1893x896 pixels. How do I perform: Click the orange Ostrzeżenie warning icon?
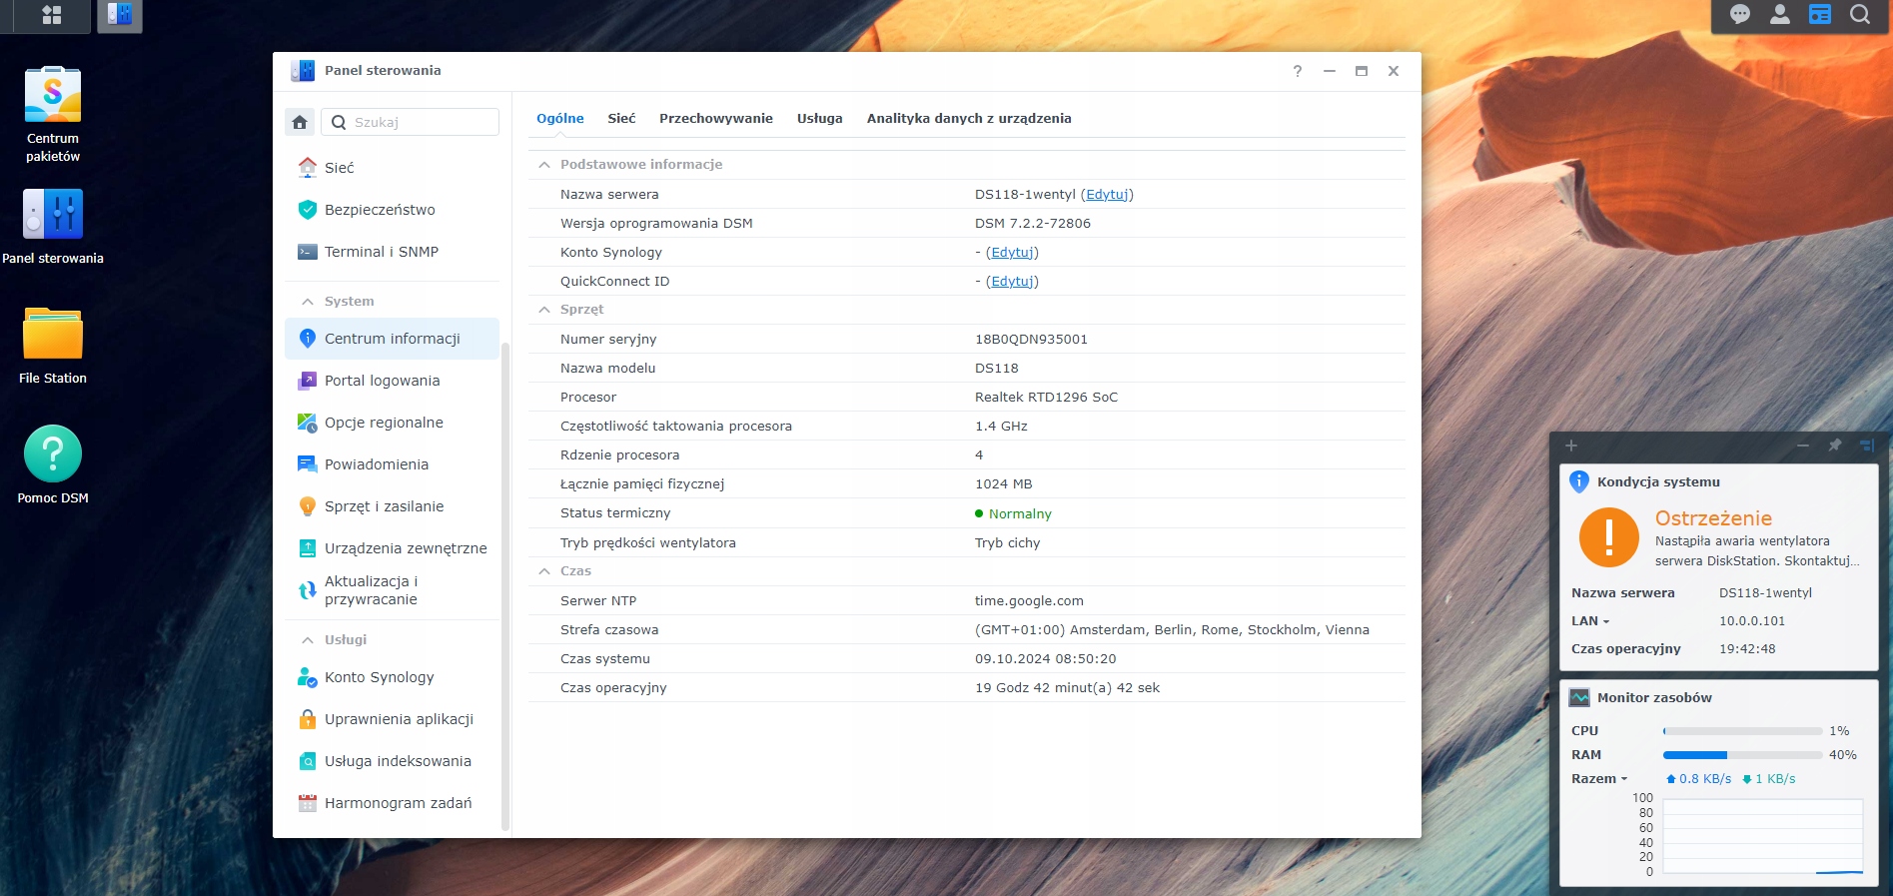[1608, 536]
